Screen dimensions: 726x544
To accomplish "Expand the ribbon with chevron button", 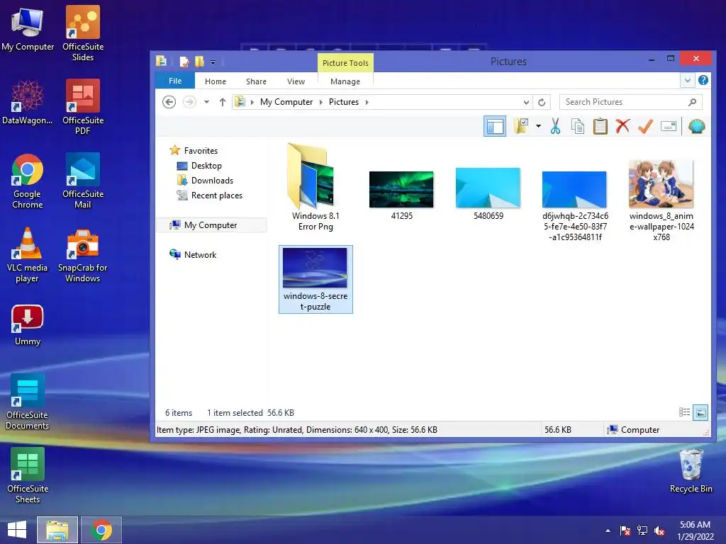I will pos(688,81).
